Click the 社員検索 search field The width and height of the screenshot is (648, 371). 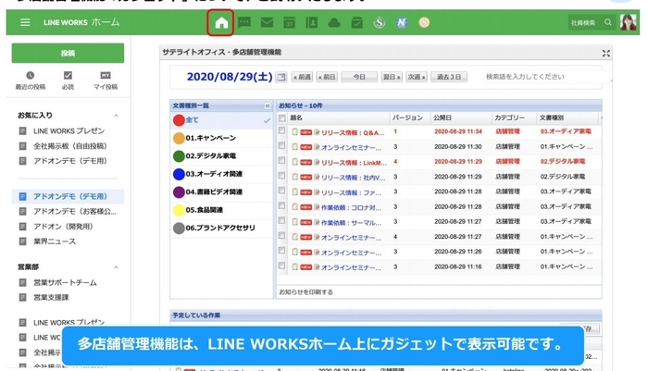[583, 23]
